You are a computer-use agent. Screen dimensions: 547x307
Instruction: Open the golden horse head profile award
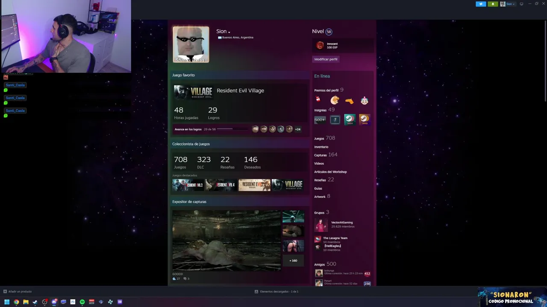(x=335, y=100)
